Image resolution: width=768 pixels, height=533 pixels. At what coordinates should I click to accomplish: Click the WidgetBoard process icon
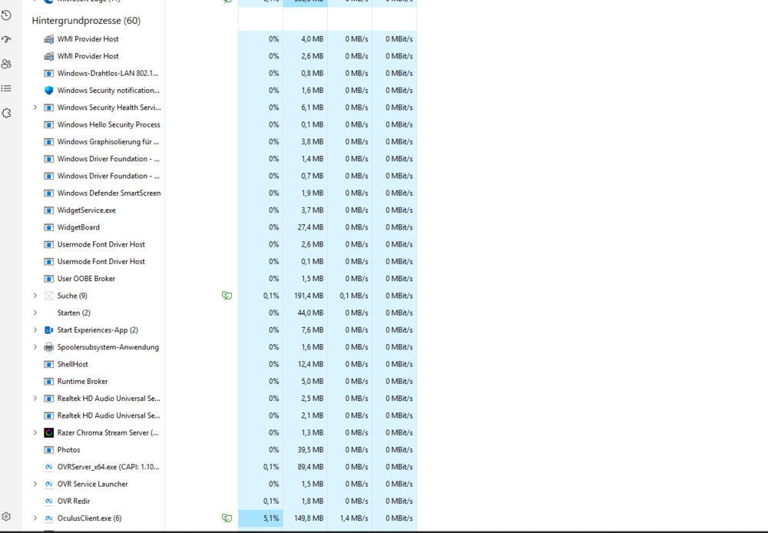[x=49, y=227]
